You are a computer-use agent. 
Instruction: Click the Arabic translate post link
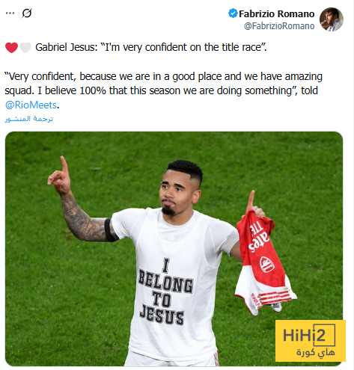coord(29,119)
